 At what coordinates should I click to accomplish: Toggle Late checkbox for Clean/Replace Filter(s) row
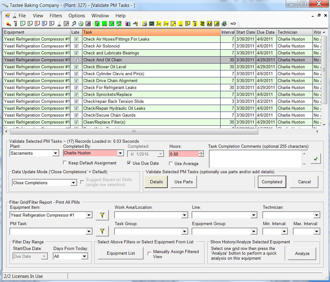coord(76,122)
